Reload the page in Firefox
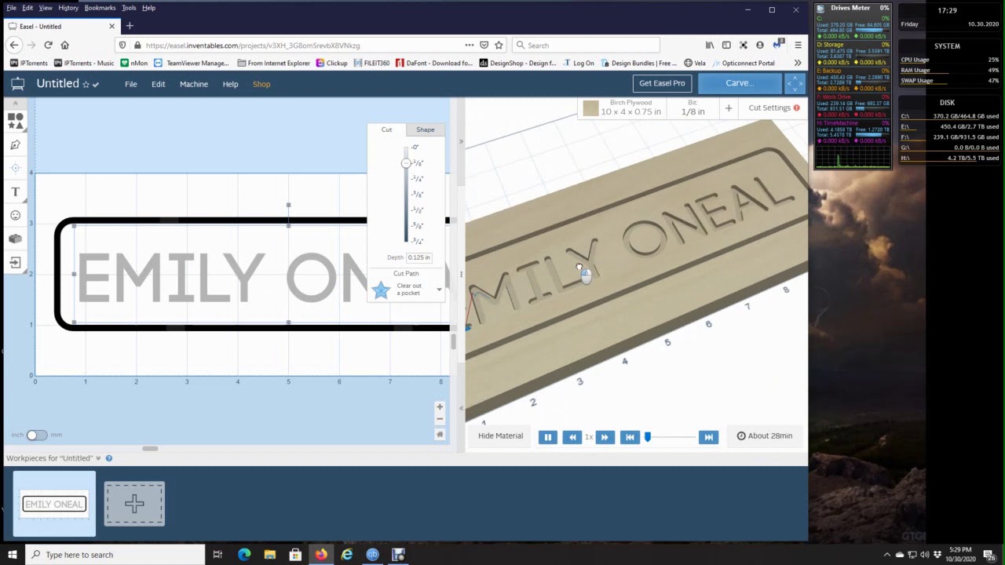This screenshot has height=565, width=1005. click(49, 46)
